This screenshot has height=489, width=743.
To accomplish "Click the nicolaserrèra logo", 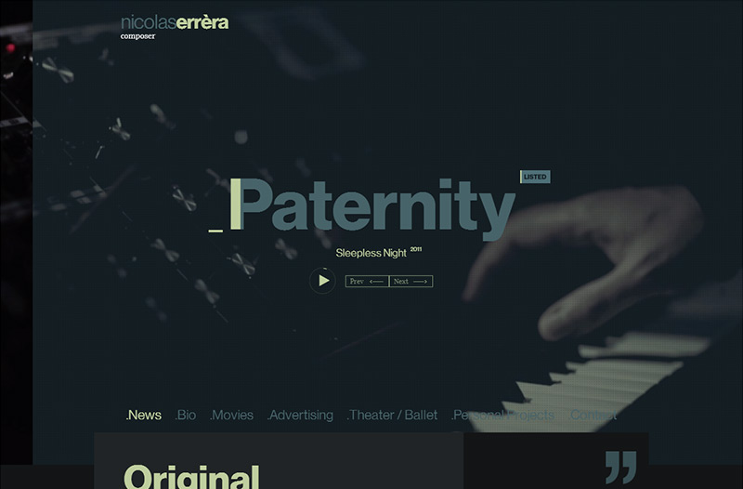I will click(175, 22).
